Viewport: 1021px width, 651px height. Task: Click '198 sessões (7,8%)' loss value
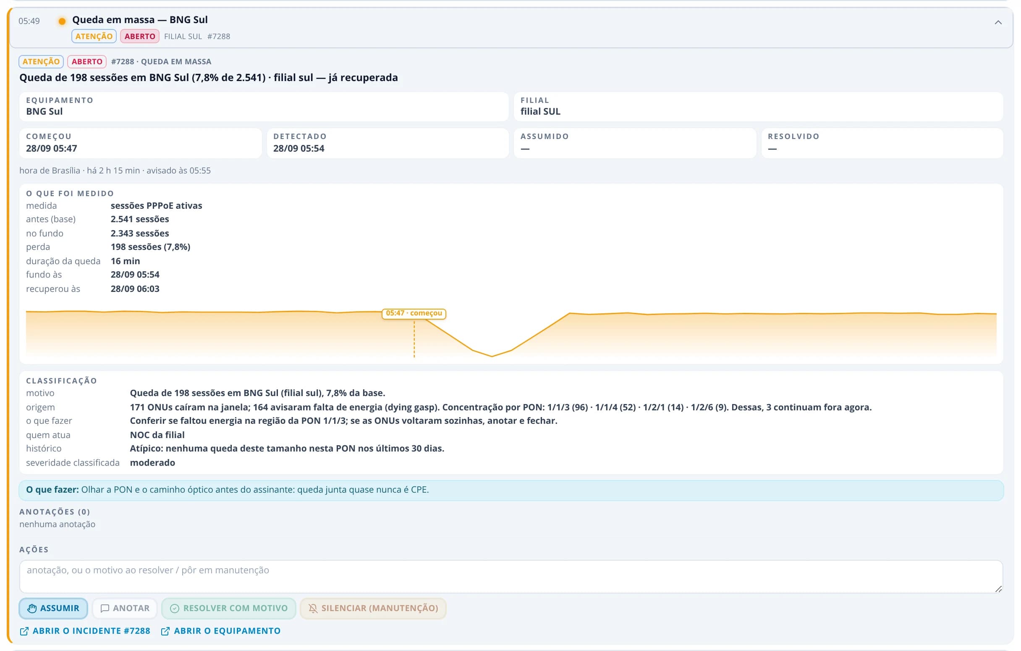(x=151, y=247)
